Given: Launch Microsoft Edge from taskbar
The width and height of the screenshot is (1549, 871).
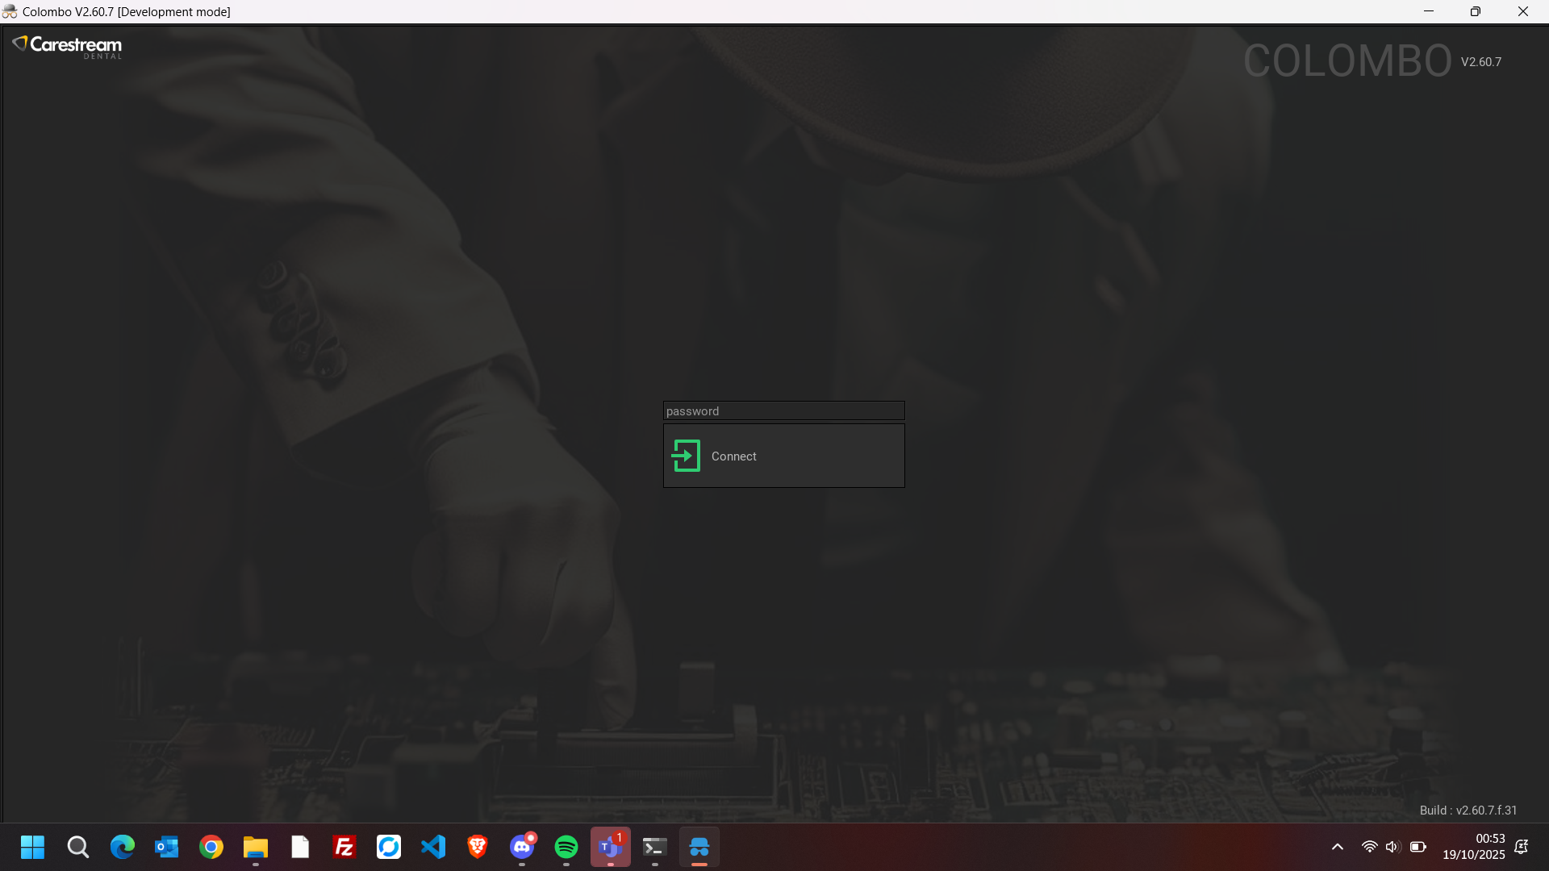Looking at the screenshot, I should pos(123,848).
